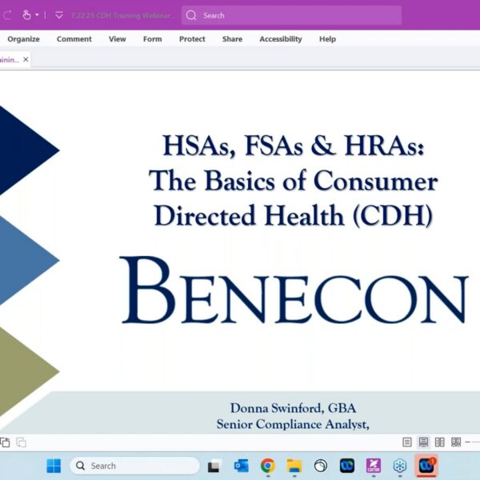
Task: Click the BENECON logo text on slide
Action: click(294, 290)
